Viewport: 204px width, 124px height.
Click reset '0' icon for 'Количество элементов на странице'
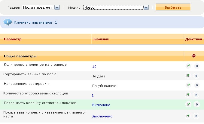click(x=196, y=66)
